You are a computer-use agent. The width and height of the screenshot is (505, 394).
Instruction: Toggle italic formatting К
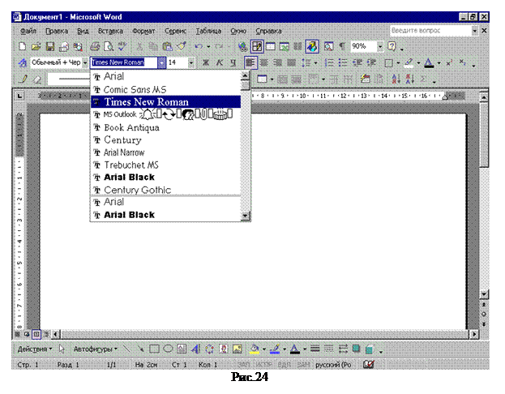(x=220, y=62)
